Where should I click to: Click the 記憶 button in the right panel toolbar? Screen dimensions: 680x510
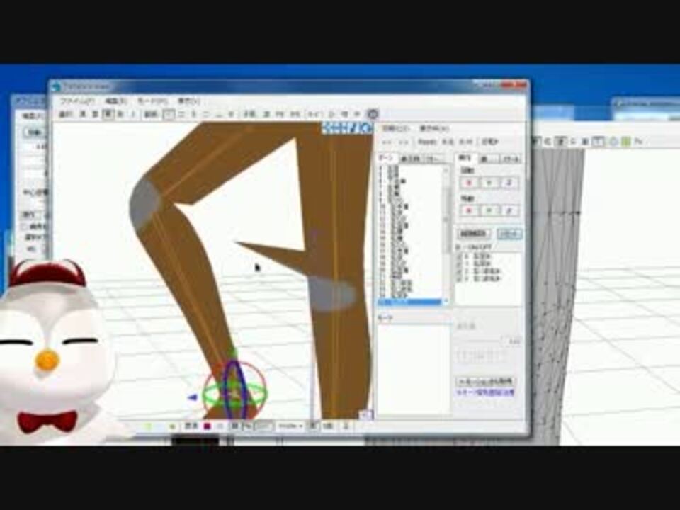pos(490,142)
